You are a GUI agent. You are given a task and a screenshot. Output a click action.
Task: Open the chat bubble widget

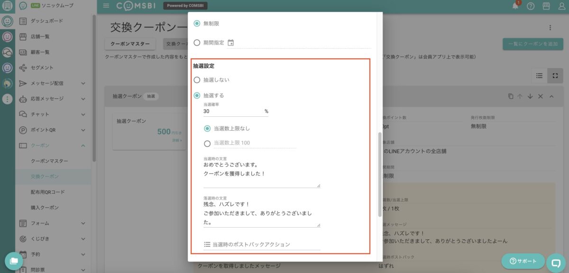pos(556,262)
